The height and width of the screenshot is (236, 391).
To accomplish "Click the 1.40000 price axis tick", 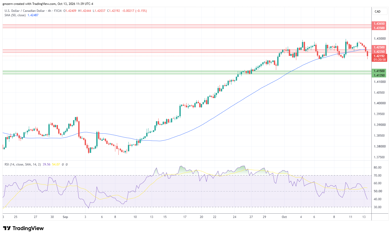I will point(380,103).
